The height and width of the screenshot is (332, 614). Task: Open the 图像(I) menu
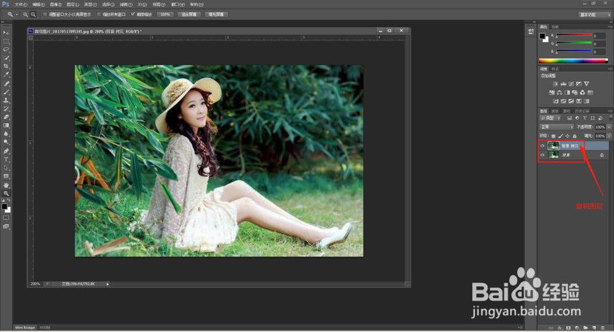coord(56,4)
